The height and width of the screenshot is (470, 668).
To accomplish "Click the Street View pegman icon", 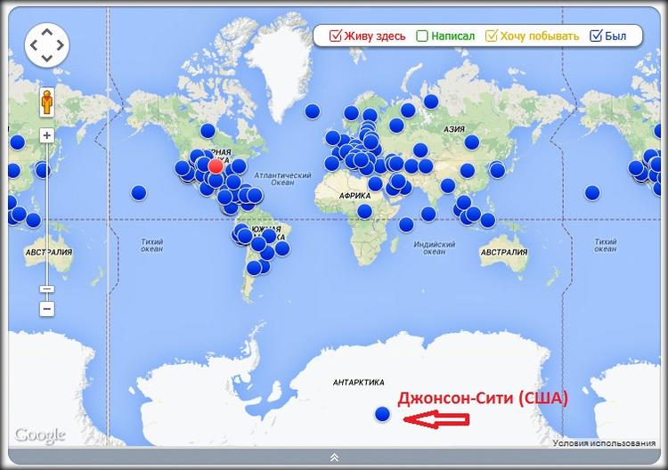I will point(46,102).
